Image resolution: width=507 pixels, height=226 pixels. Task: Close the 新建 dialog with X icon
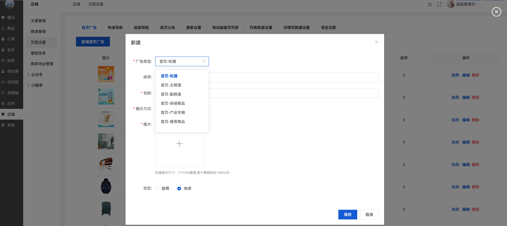pos(376,42)
